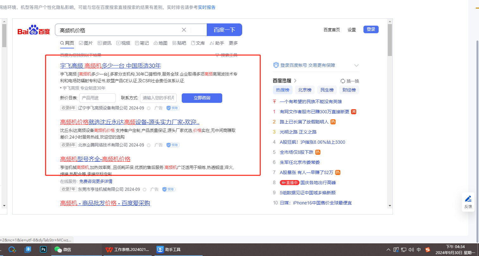The image size is (479, 256).
Task: Click the 产品用途 input field
Action: pyautogui.click(x=97, y=98)
